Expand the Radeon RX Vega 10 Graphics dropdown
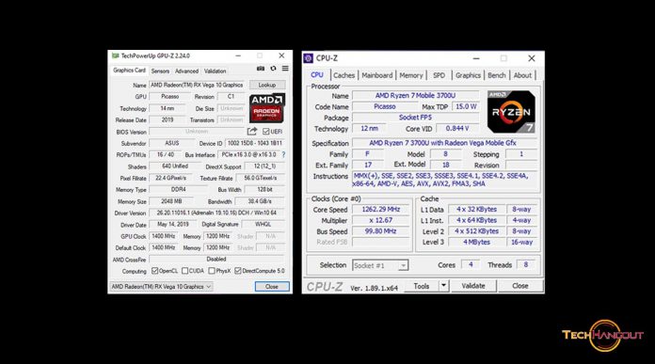Viewport: 655px width, 364px height. (161, 287)
